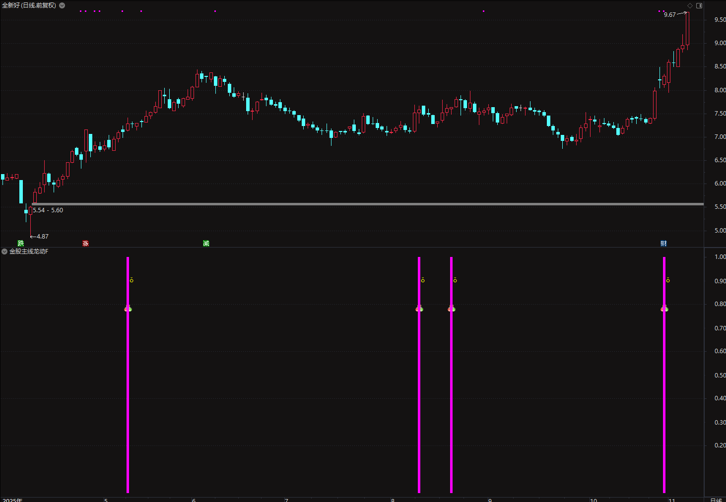Click the 9.67 high price label
Screen dimensions: 726x502
[670, 15]
